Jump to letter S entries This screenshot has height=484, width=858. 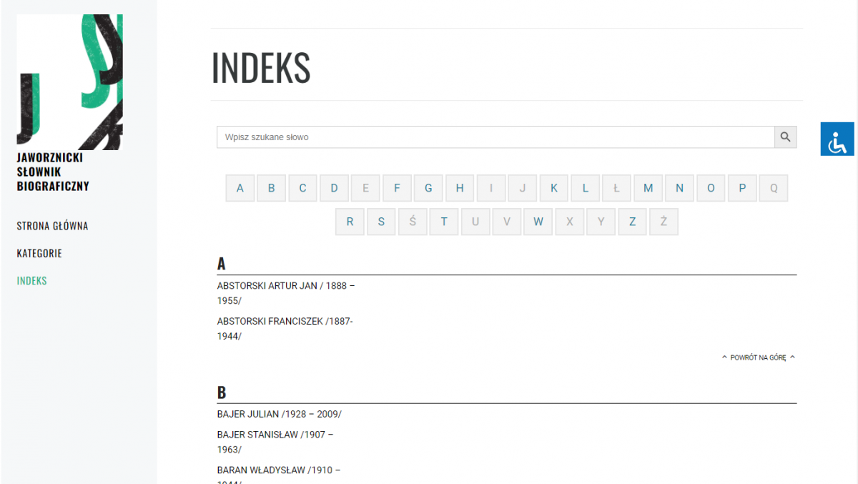pyautogui.click(x=381, y=222)
